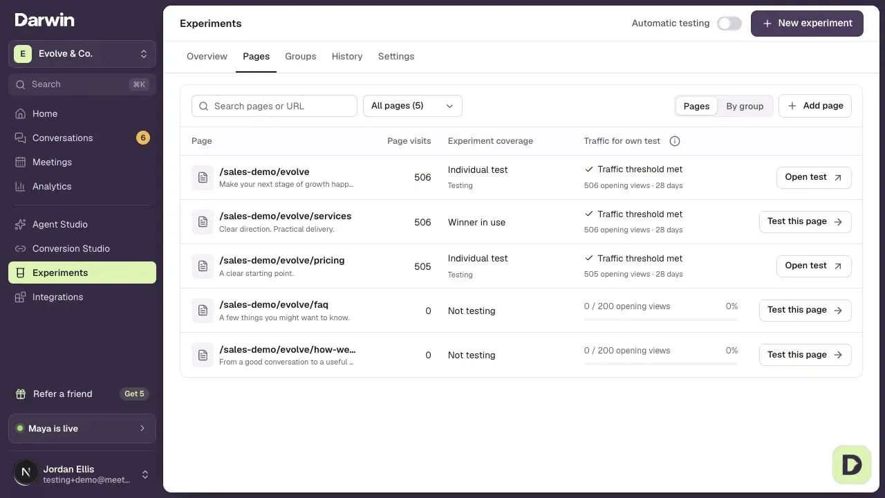Open test for /sales-demo/evolve/pricing

tap(814, 266)
